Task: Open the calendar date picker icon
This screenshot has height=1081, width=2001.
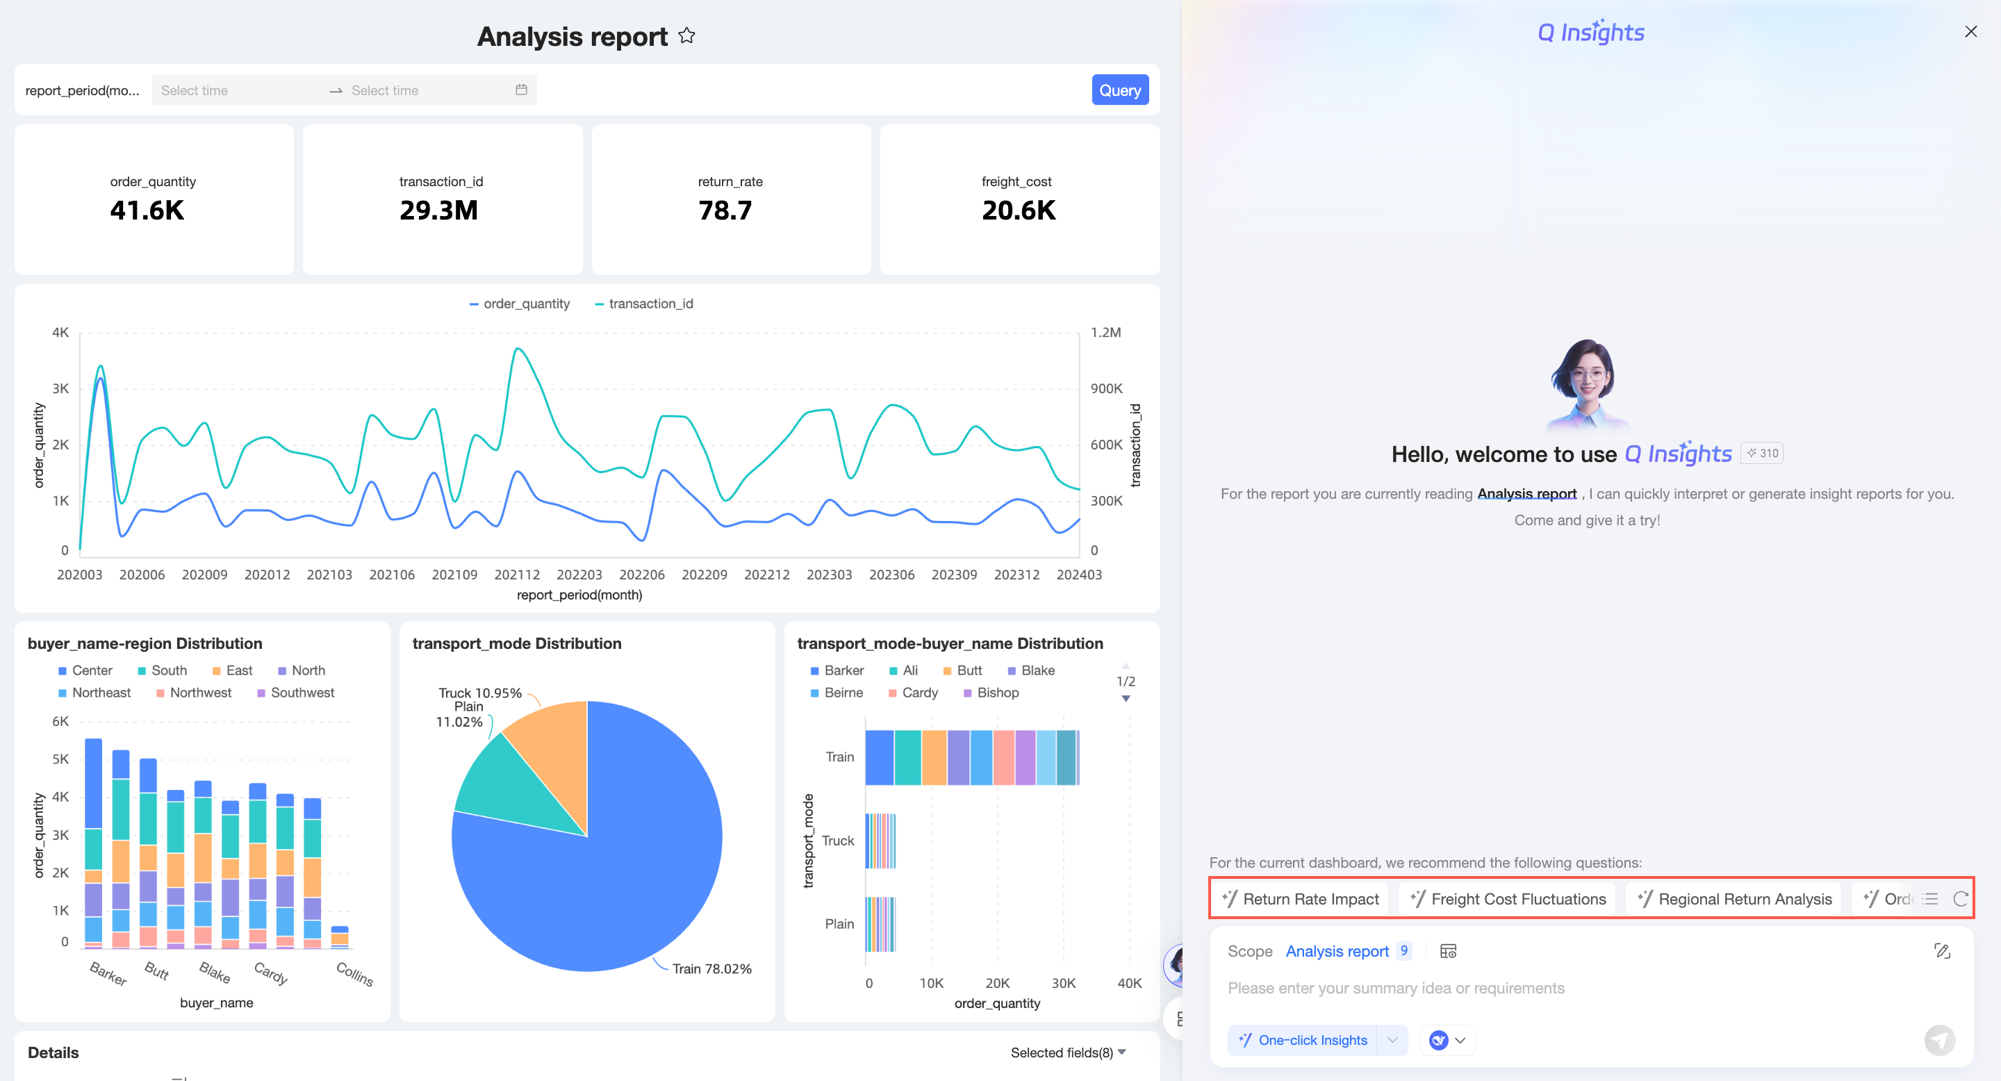Action: (x=521, y=90)
